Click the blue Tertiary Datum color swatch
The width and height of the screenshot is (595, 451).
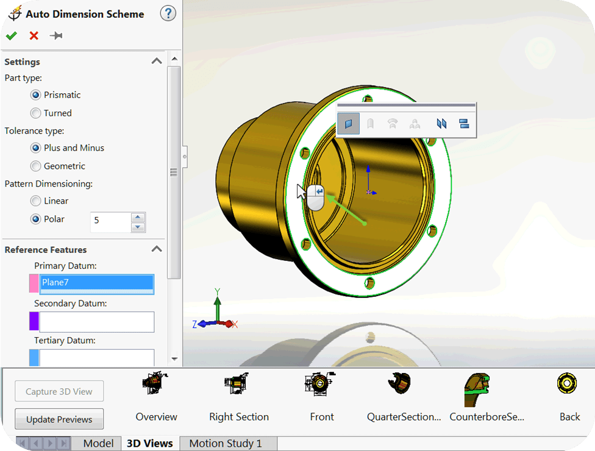pos(34,358)
